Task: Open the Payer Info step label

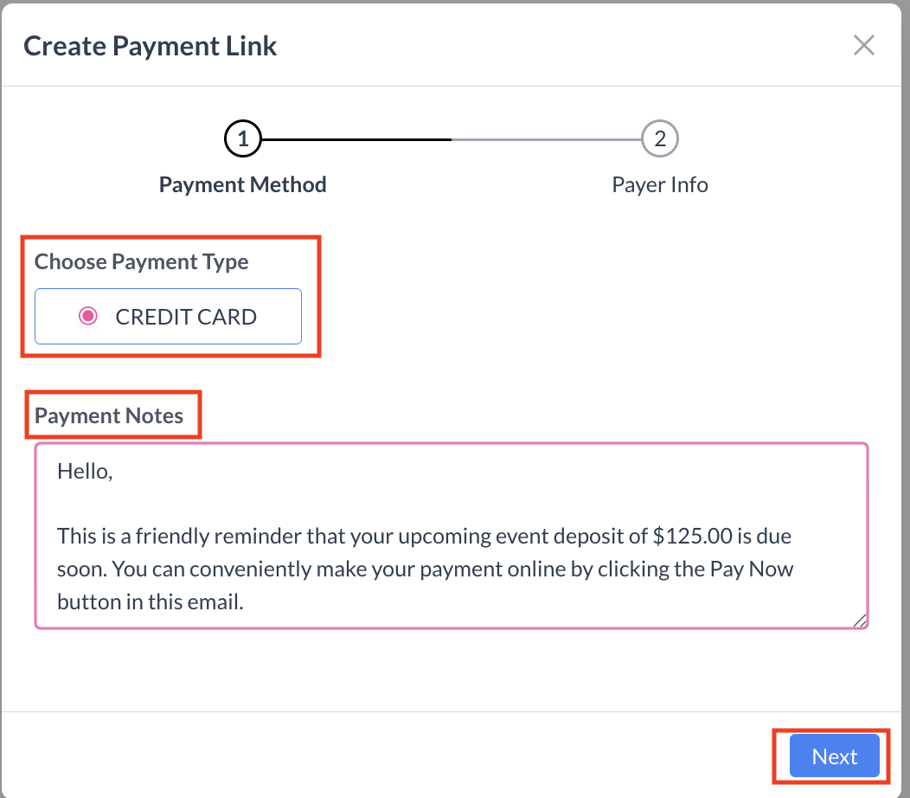Action: pyautogui.click(x=659, y=184)
